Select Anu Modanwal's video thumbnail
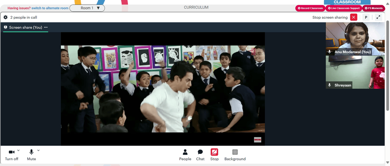The image size is (390, 166). 355,39
